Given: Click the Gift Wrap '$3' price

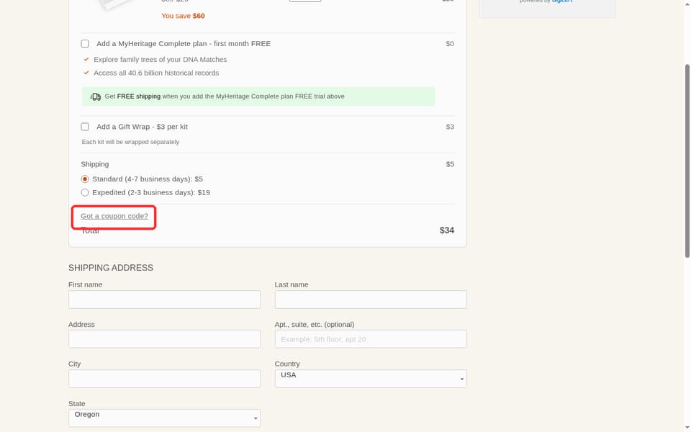Looking at the screenshot, I should [449, 127].
